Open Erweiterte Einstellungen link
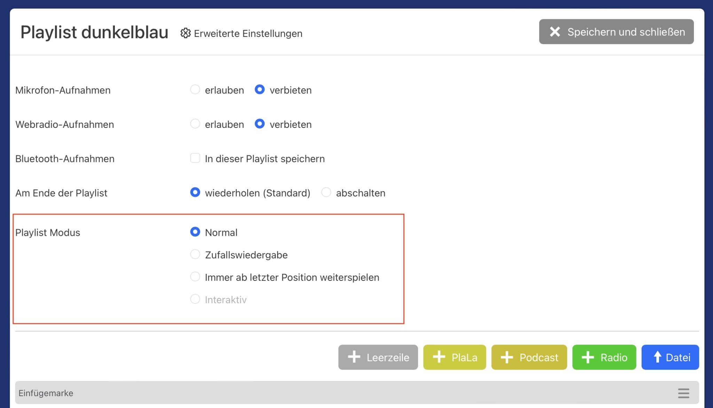Viewport: 713px width, 408px height. [x=248, y=33]
